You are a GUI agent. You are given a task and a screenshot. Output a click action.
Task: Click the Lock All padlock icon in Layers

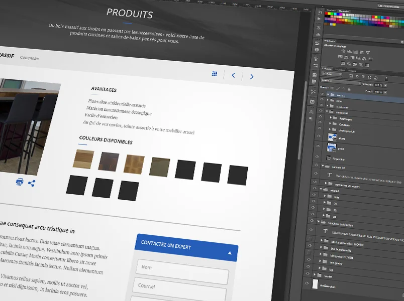[349, 89]
